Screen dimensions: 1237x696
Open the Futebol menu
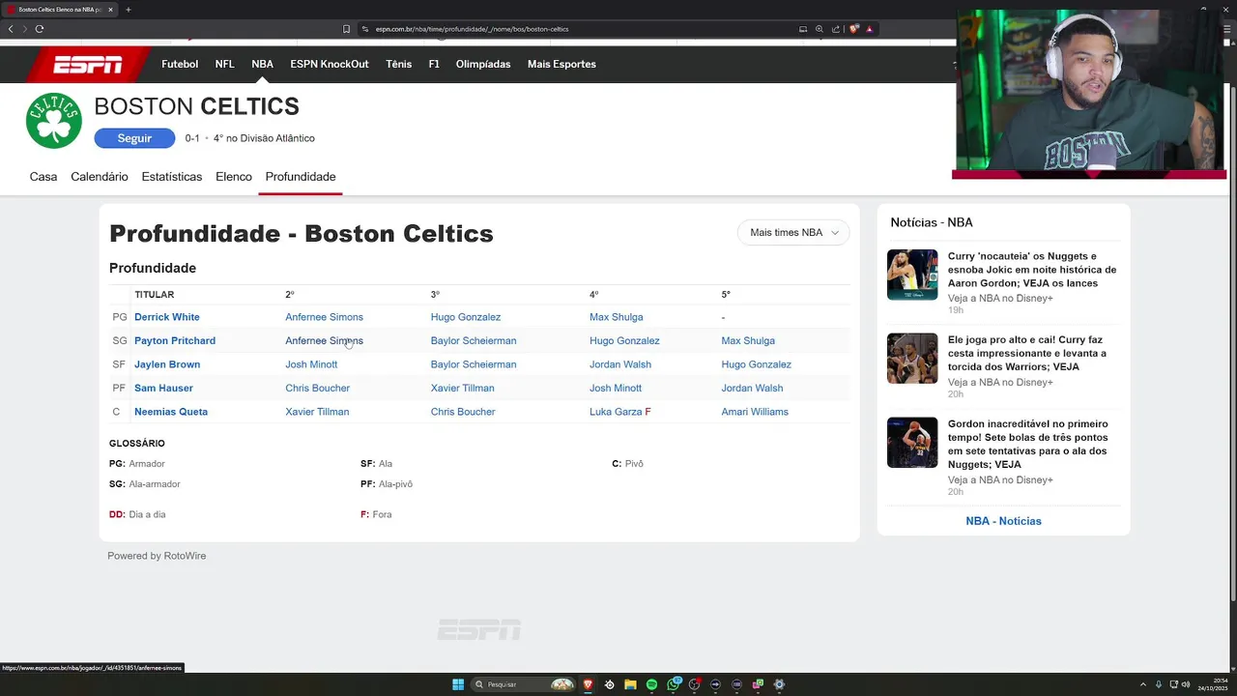tap(180, 64)
